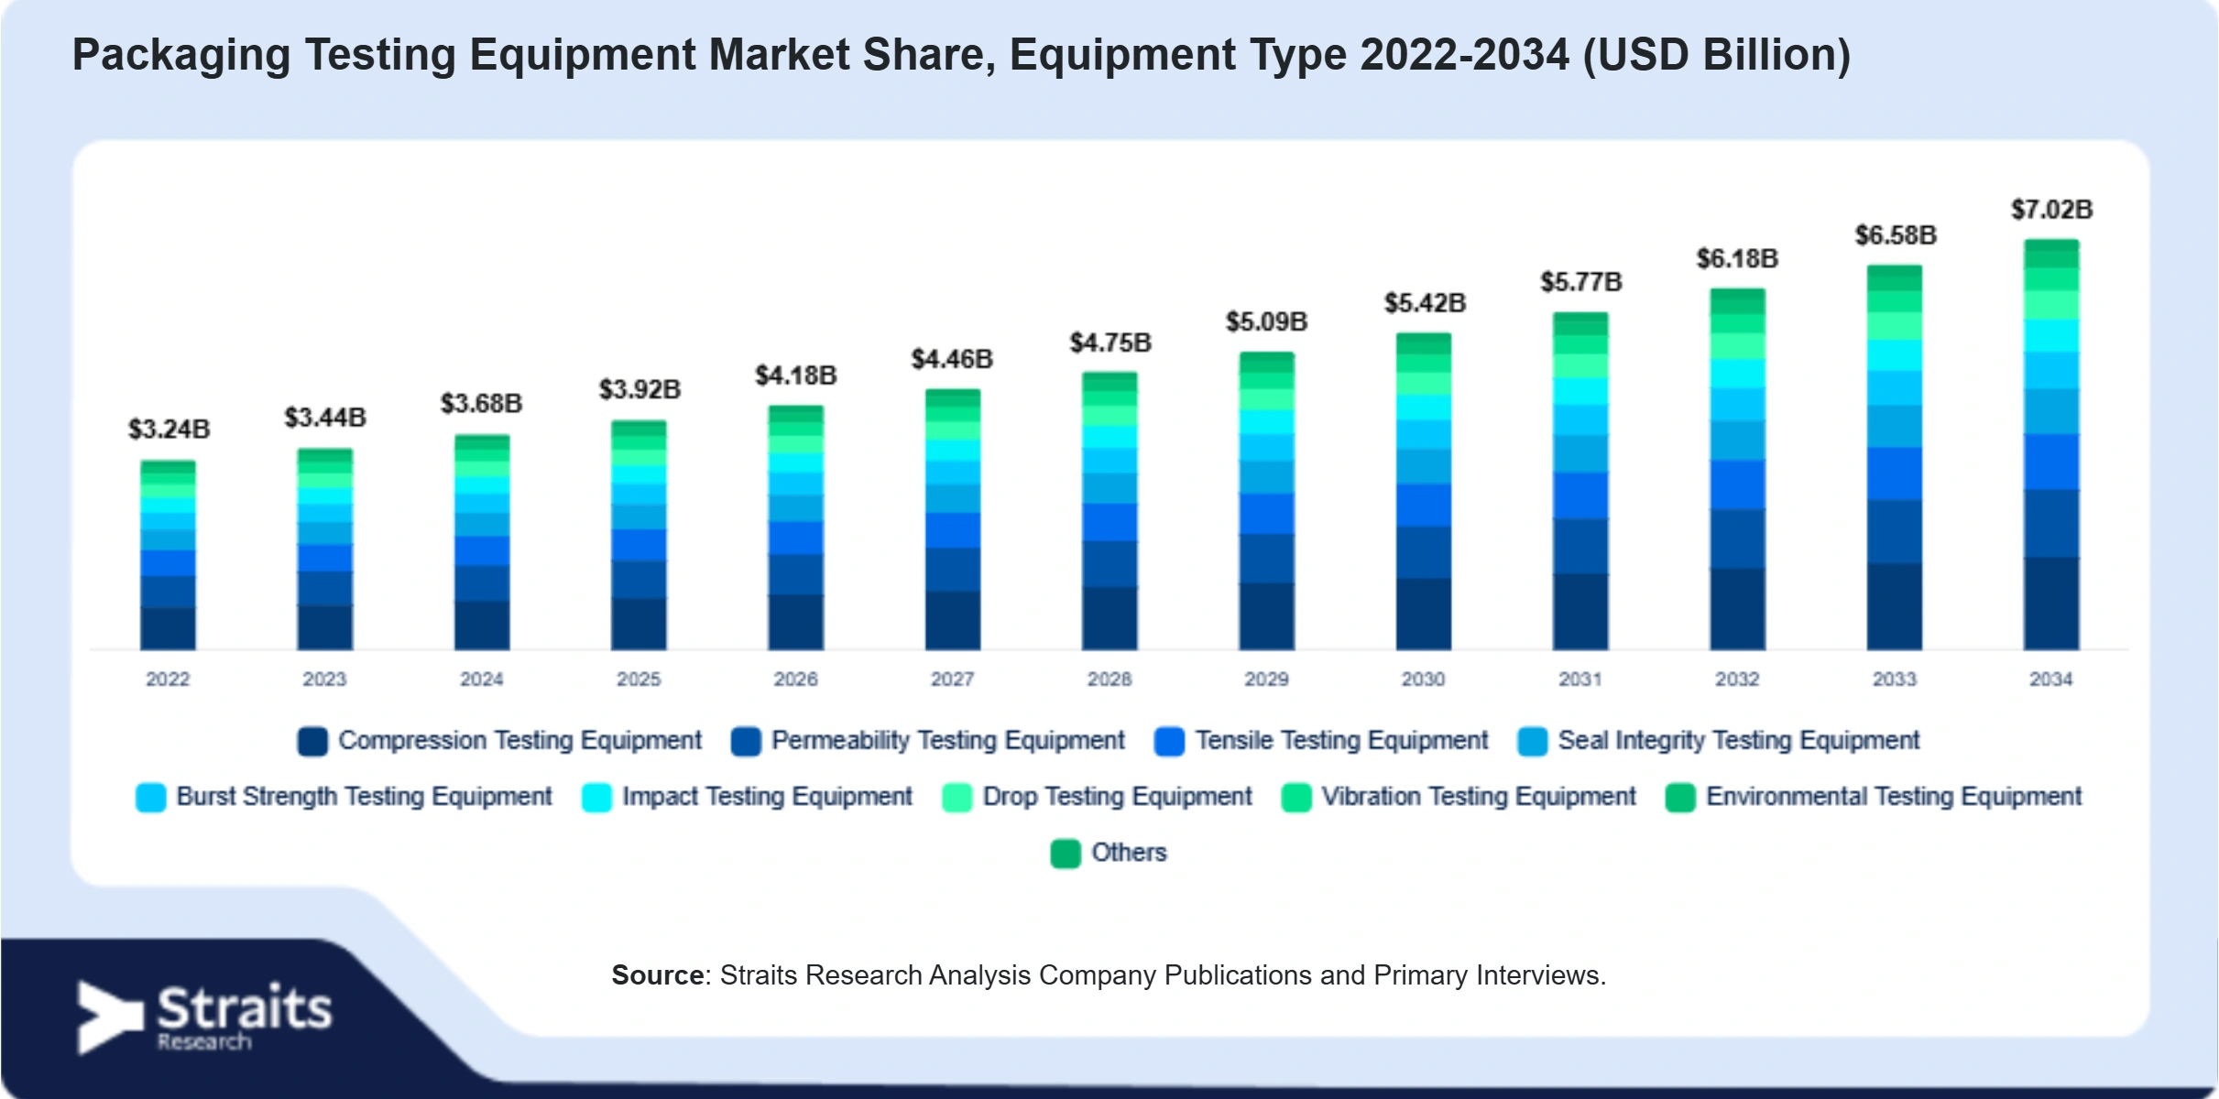Click the $7.02B value label

pos(2052,210)
